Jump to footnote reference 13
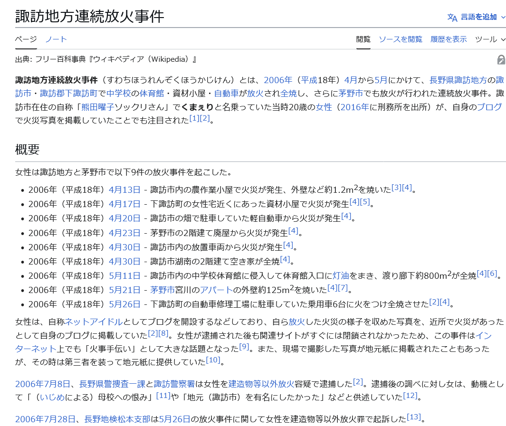The height and width of the screenshot is (426, 506). click(413, 417)
